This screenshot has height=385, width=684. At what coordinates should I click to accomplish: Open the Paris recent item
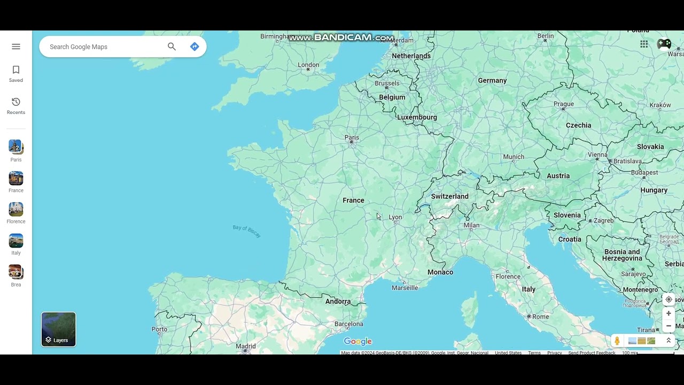click(x=16, y=151)
